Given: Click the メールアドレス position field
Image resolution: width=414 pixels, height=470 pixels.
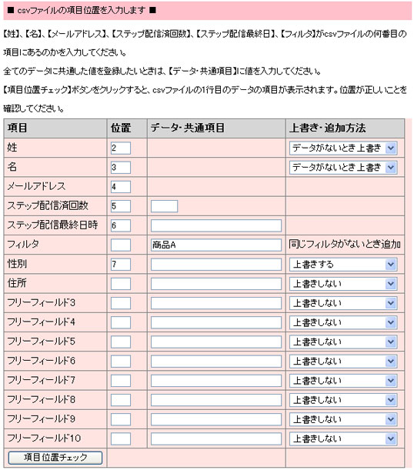Looking at the screenshot, I should (x=121, y=187).
